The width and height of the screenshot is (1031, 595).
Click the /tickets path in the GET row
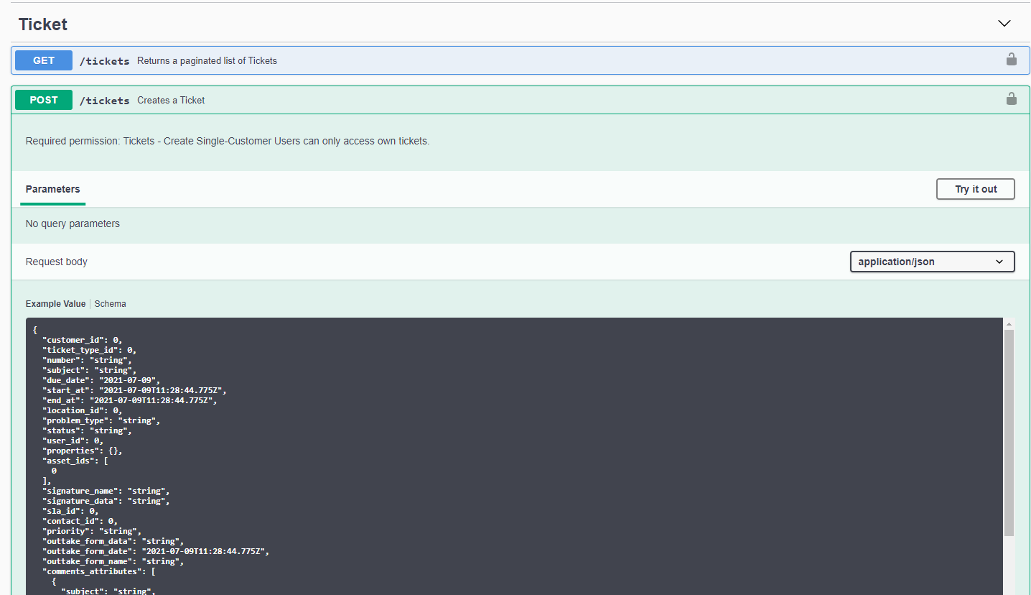[x=105, y=61]
